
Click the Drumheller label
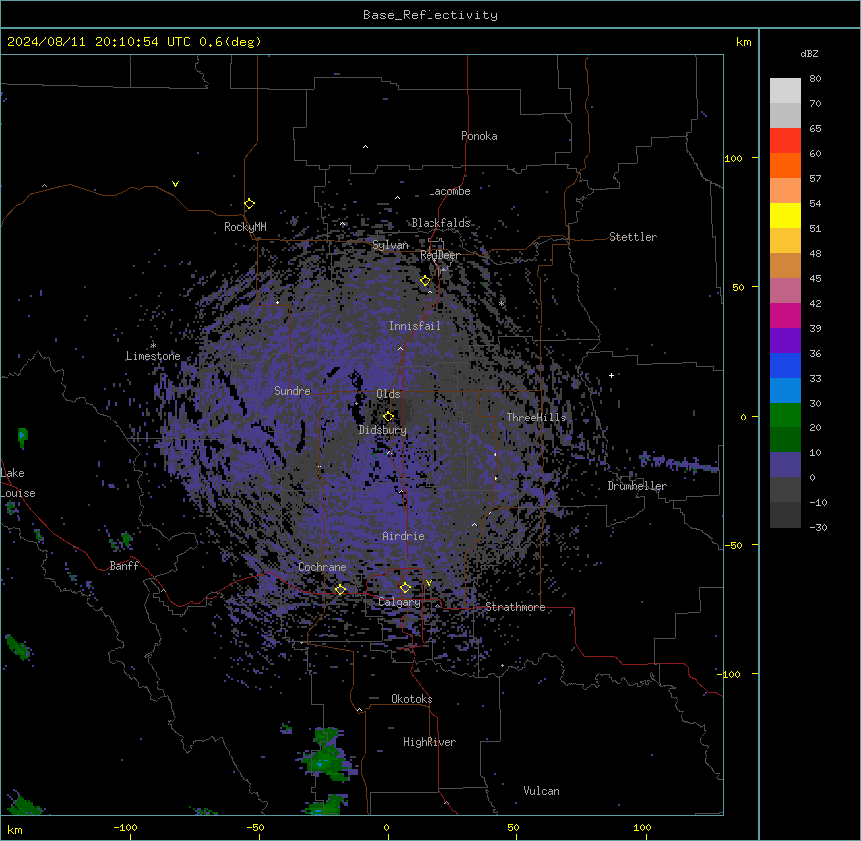coord(637,486)
